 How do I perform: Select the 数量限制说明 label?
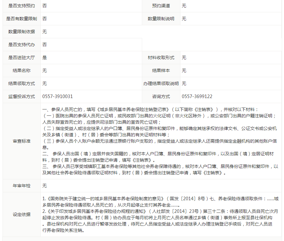[x=161, y=19]
